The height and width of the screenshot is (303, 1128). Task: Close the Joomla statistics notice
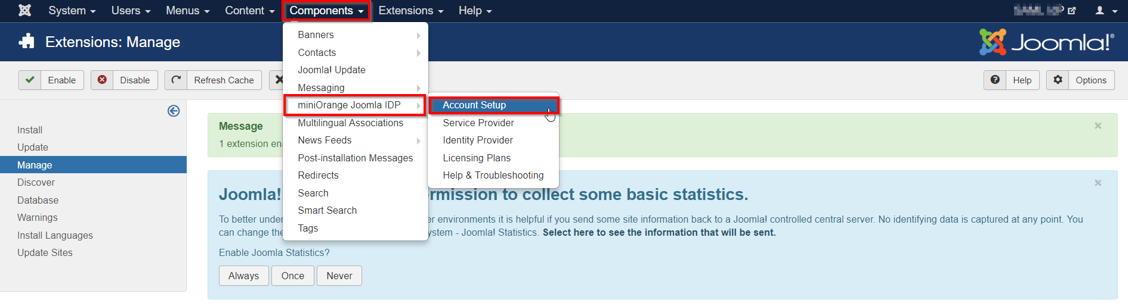click(1098, 183)
